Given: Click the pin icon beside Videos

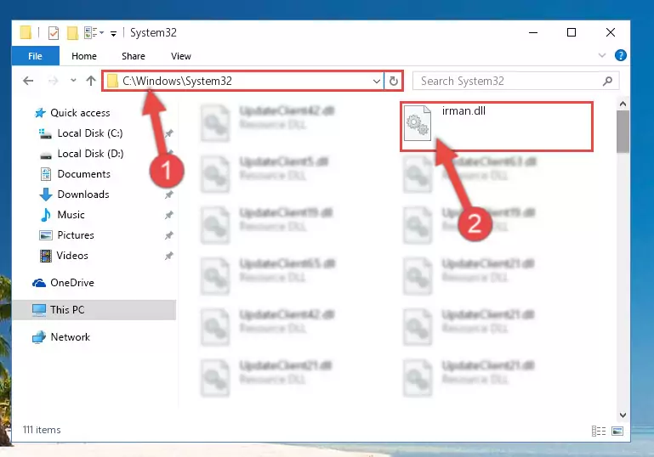Looking at the screenshot, I should (168, 256).
